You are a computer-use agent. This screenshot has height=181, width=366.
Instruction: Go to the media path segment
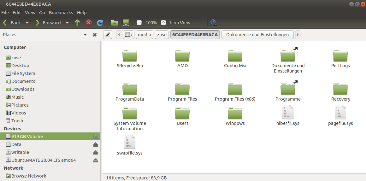(145, 35)
